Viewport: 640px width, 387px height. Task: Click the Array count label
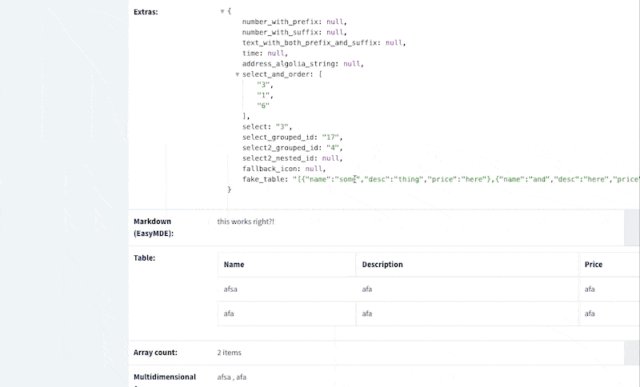(x=155, y=353)
